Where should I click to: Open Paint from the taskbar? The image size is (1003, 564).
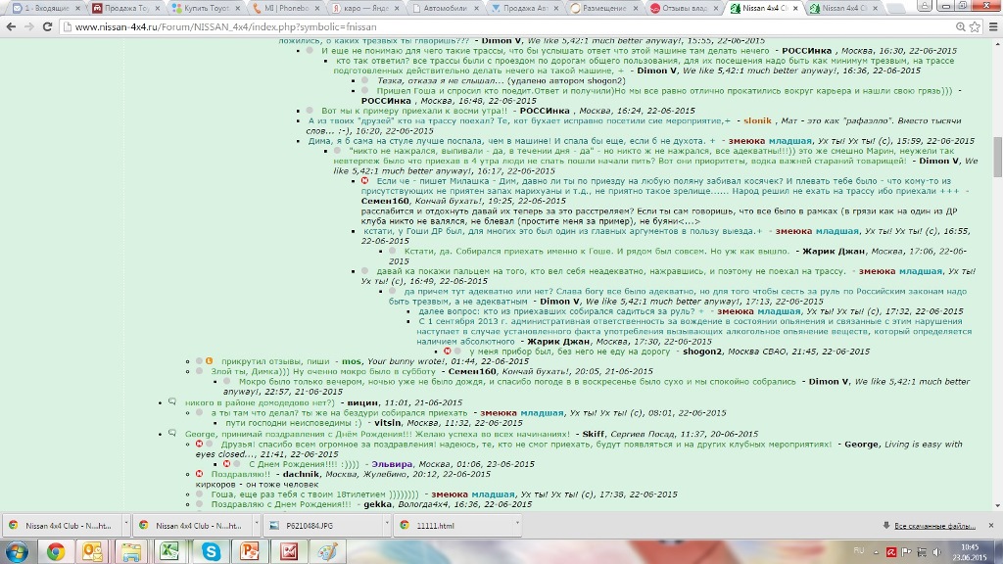pos(327,551)
